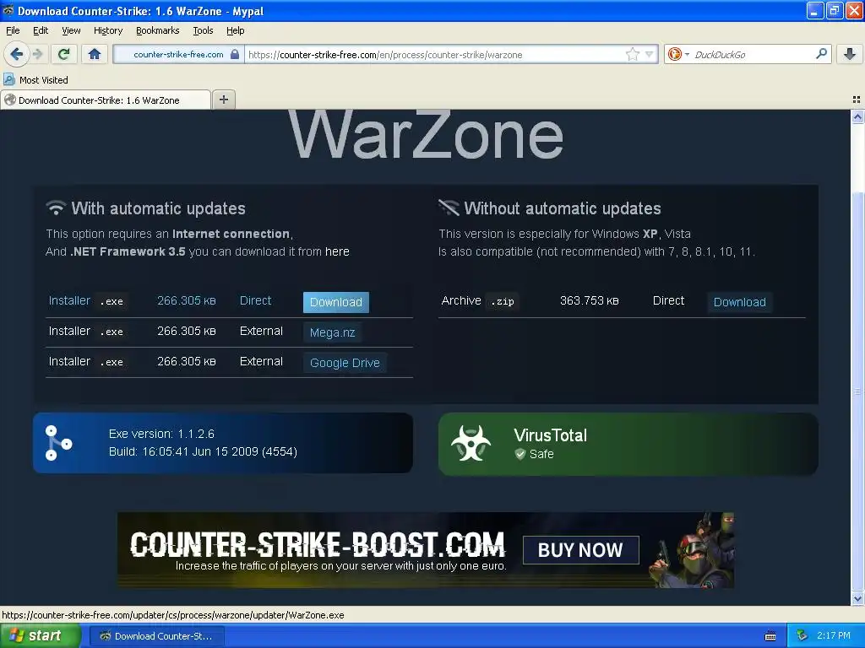Click the system tray network icon
This screenshot has width=865, height=648.
tap(802, 636)
